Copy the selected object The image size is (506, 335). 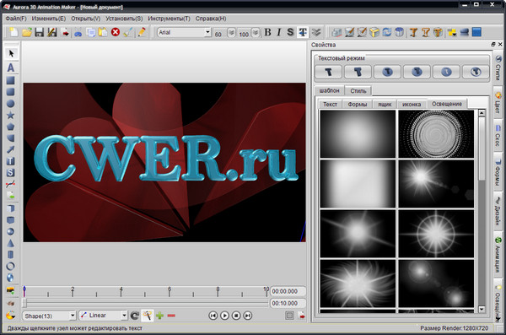[x=91, y=32]
